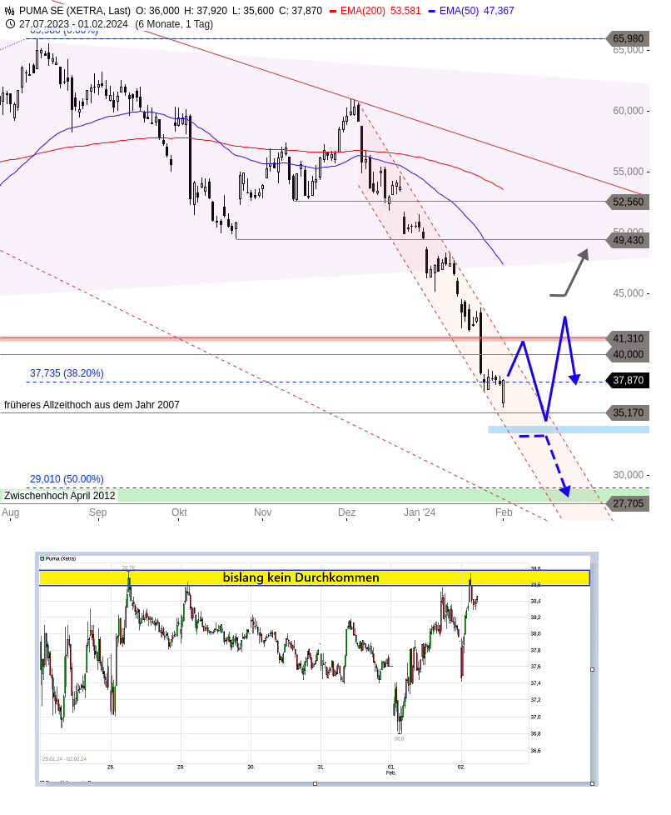Click the yellow bislang kein Durchkommen banner
Viewport: 671px width, 815px height.
(315, 577)
